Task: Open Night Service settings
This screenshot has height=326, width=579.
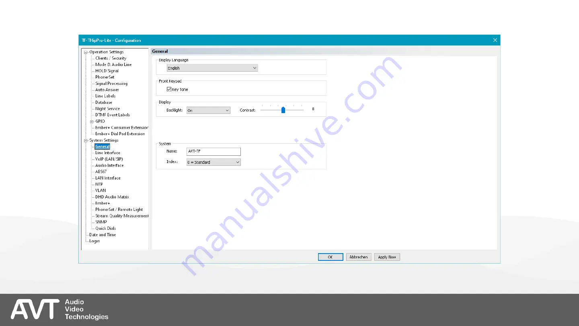Action: click(x=107, y=109)
